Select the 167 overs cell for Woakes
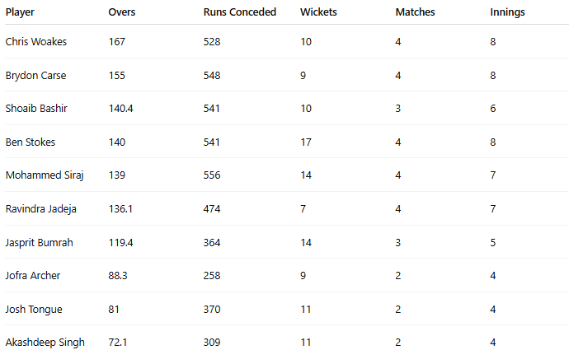This screenshot has width=569, height=364. click(116, 42)
